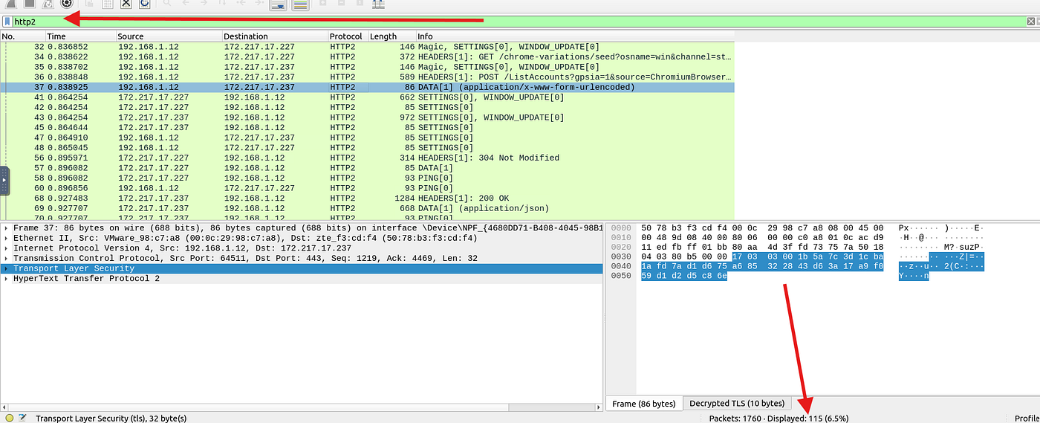Reload the capture file icon
This screenshot has height=423, width=1040.
click(x=144, y=4)
